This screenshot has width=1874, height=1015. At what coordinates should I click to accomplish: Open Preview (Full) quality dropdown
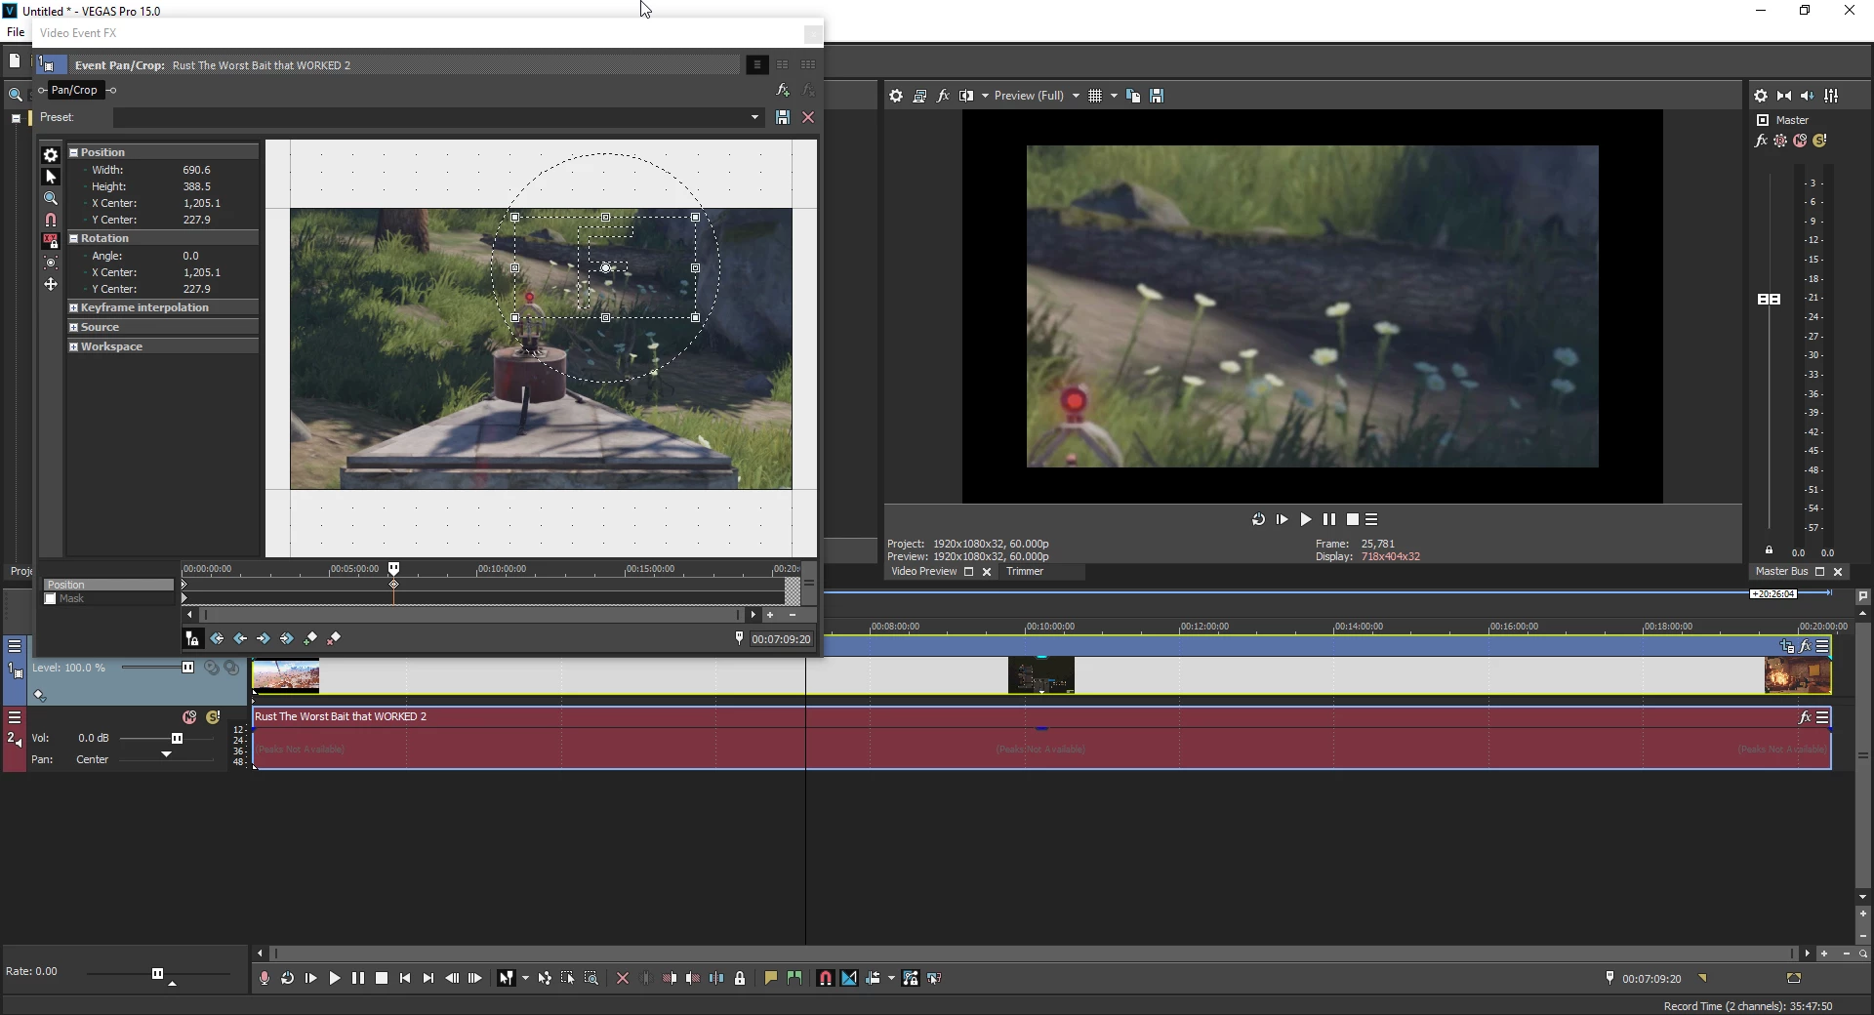pos(1037,96)
